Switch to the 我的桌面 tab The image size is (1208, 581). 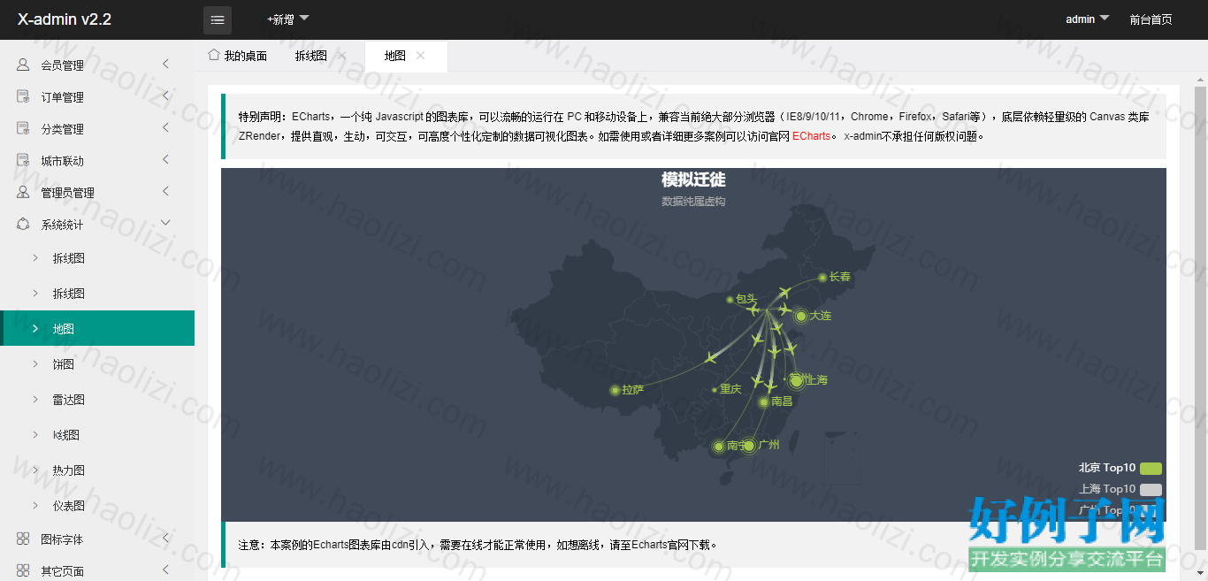237,56
